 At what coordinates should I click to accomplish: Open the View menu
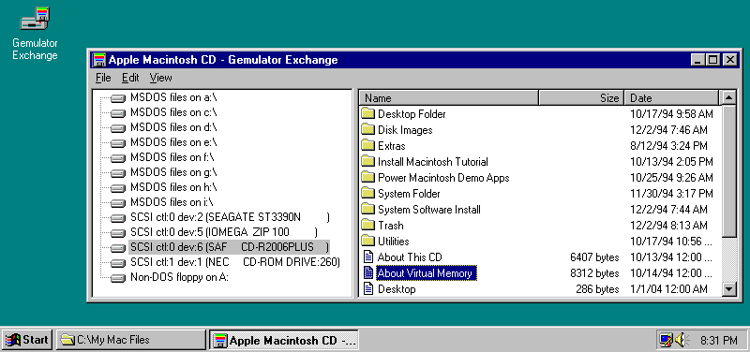pyautogui.click(x=160, y=78)
